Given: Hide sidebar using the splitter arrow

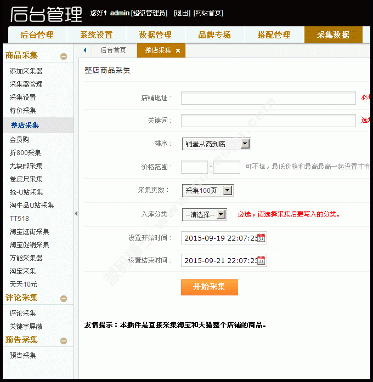Looking at the screenshot, I should point(76,213).
